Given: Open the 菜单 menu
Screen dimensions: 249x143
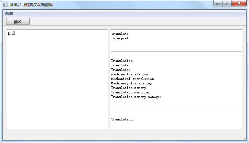Looking at the screenshot, I should (9, 14).
